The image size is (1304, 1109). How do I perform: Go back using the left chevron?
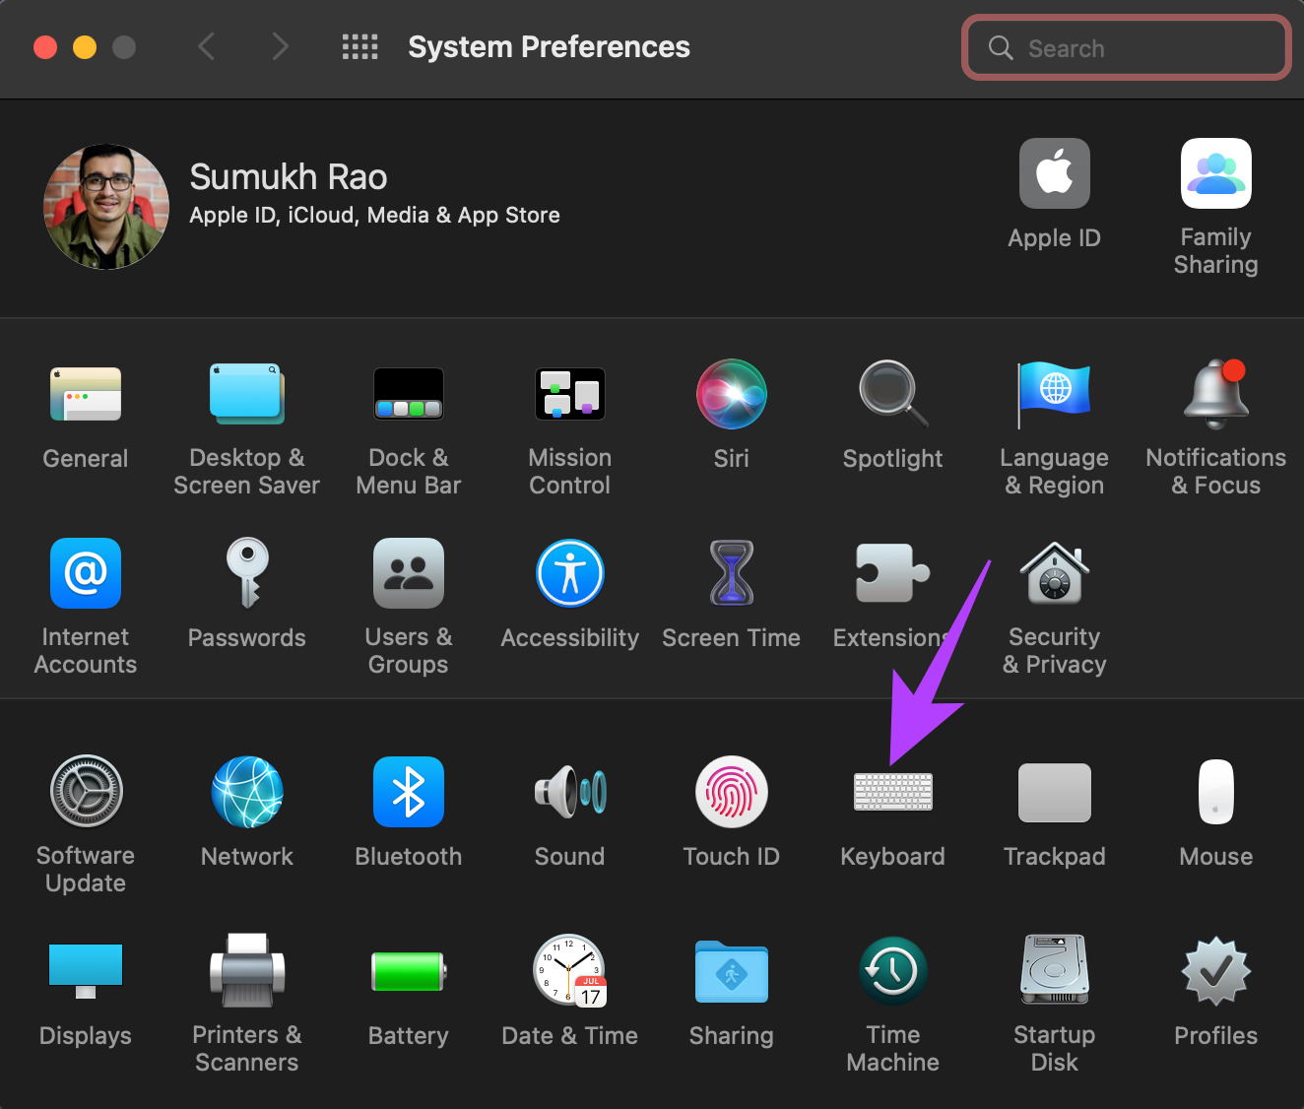point(206,46)
